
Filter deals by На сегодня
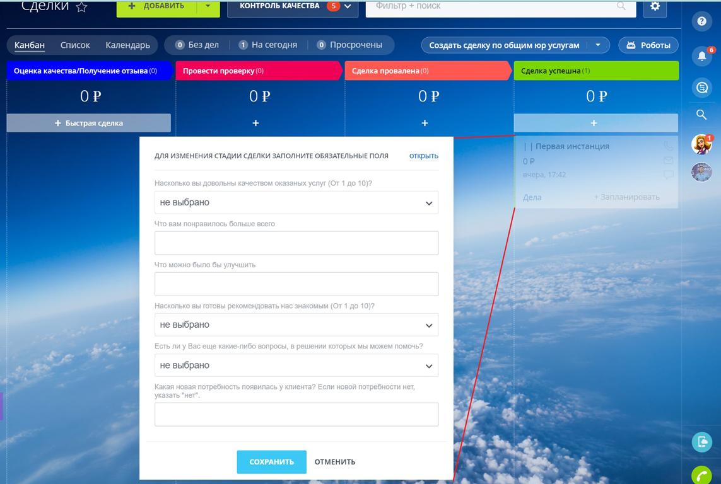(267, 45)
